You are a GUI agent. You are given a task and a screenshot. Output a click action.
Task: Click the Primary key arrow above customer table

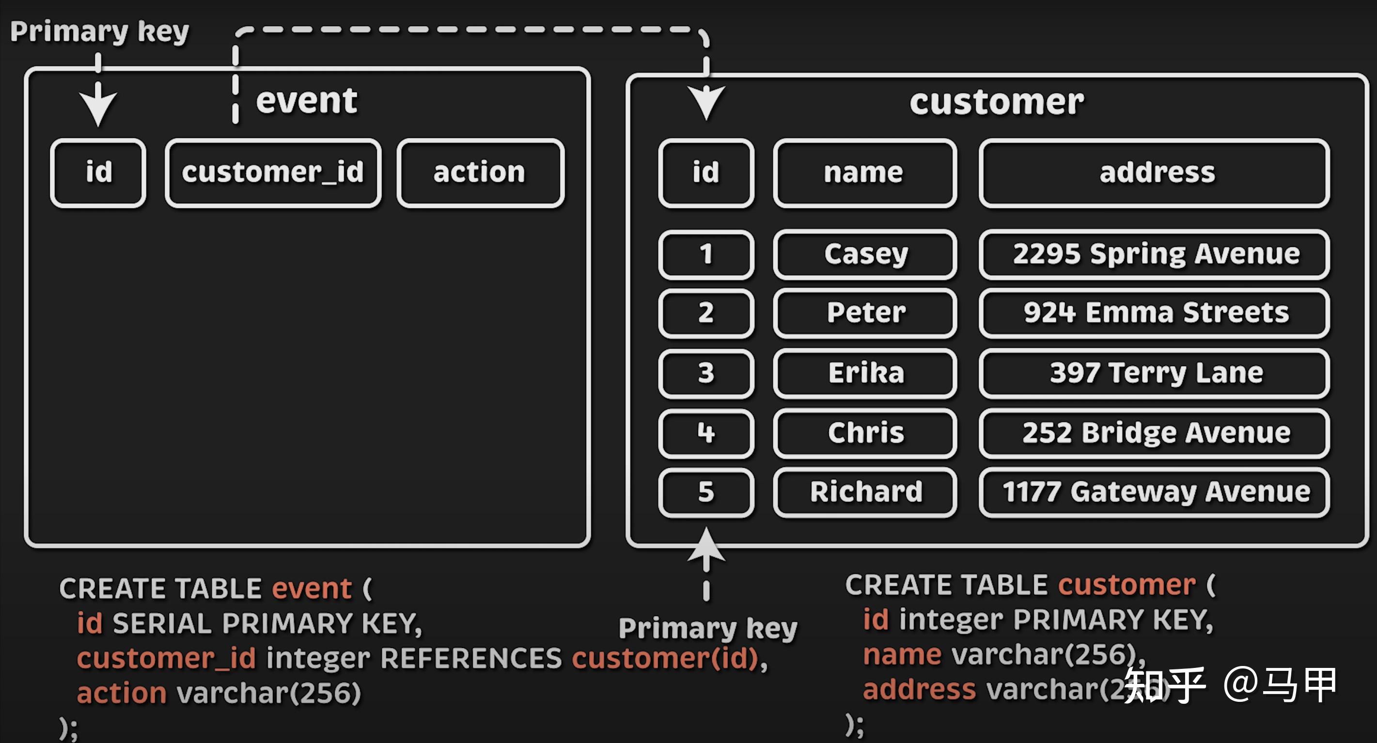[707, 102]
